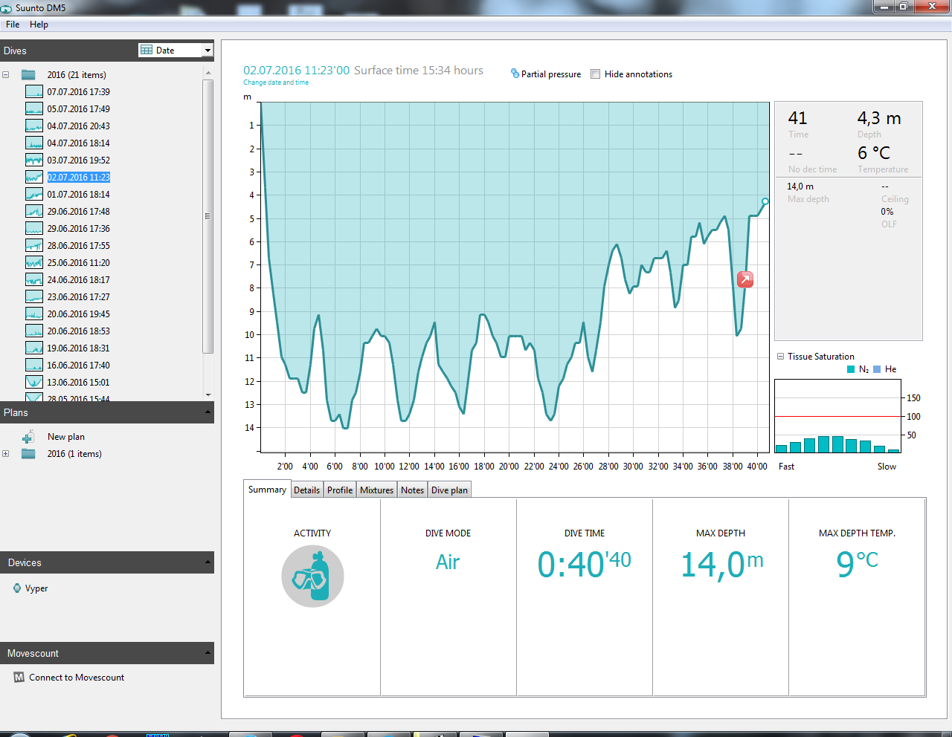952x737 pixels.
Task: Click profile thumbnail for dive 25.06.2016 11:20
Action: 34,263
